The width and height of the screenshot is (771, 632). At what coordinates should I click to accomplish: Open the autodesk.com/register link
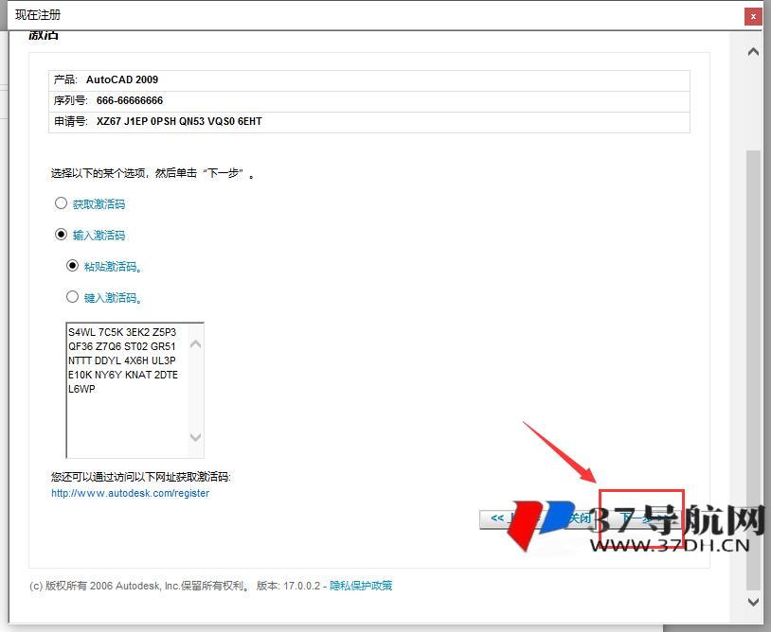tap(130, 493)
